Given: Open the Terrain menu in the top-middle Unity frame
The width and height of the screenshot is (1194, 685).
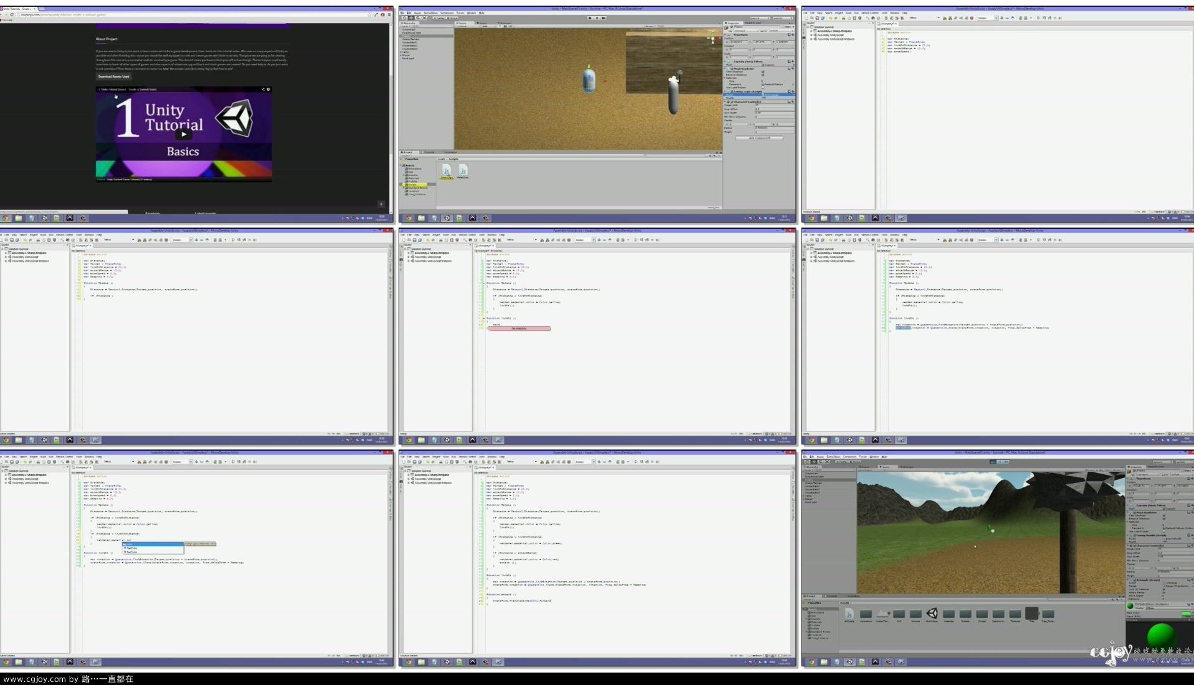Looking at the screenshot, I should pyautogui.click(x=460, y=13).
